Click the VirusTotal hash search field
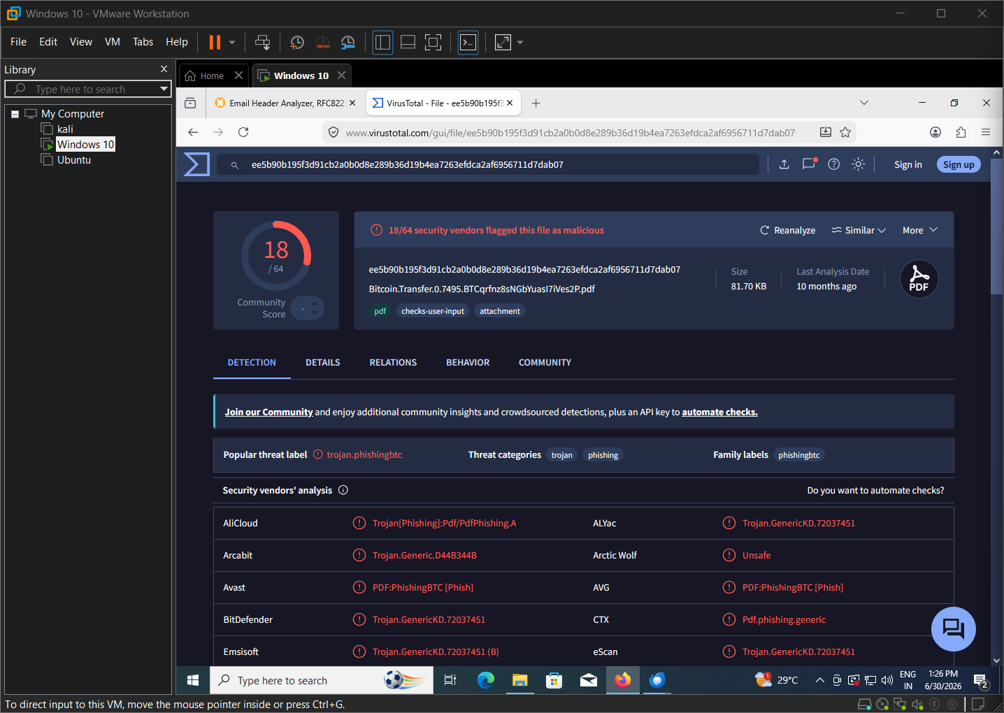 point(487,164)
